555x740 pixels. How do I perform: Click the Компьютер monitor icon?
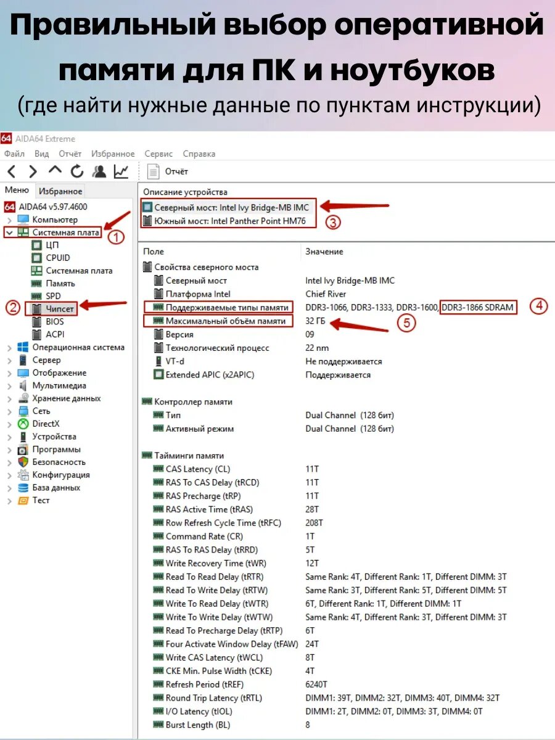pyautogui.click(x=23, y=220)
